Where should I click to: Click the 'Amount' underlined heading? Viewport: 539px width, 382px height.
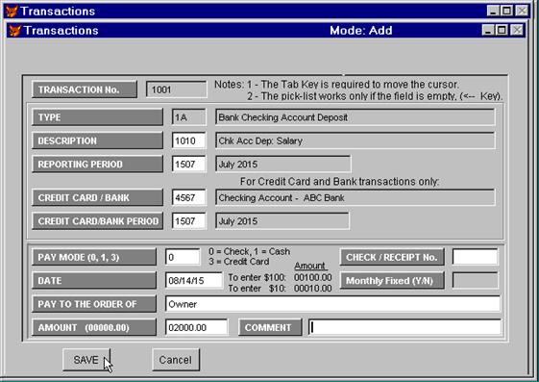(310, 266)
